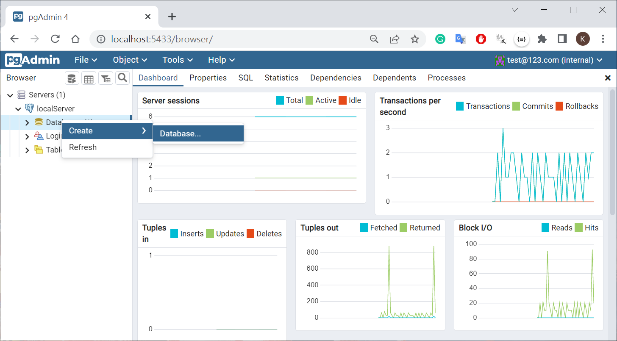
Task: Click the pgAdmin logo in header
Action: [x=33, y=60]
